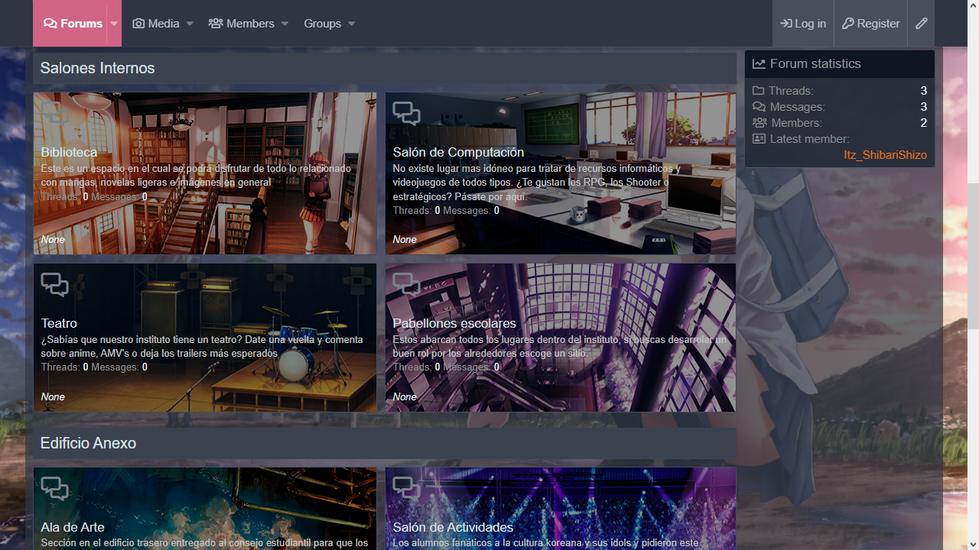
Task: Click the page vertical scrollbar thumb
Action: 973,256
